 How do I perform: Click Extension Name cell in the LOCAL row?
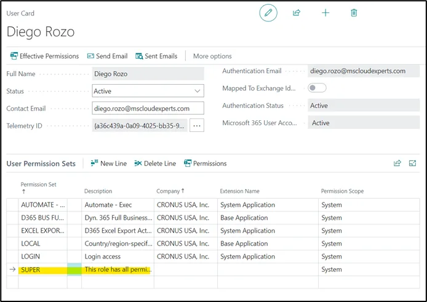point(268,244)
